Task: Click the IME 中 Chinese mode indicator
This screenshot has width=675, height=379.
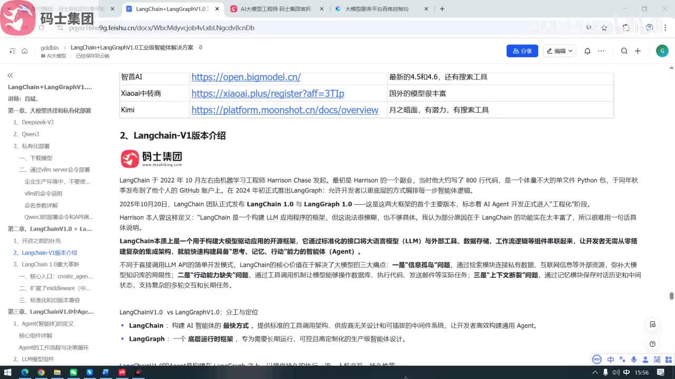Action: (x=611, y=360)
